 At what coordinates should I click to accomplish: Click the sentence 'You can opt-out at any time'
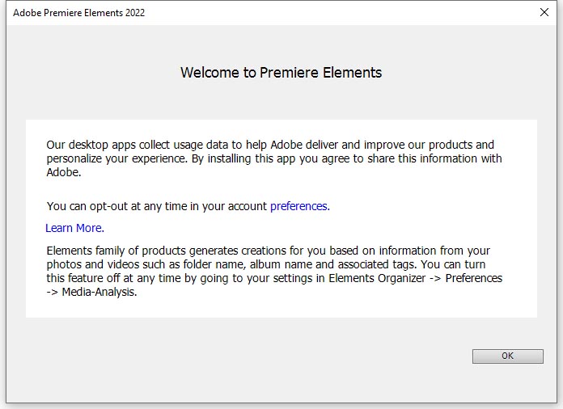point(188,207)
